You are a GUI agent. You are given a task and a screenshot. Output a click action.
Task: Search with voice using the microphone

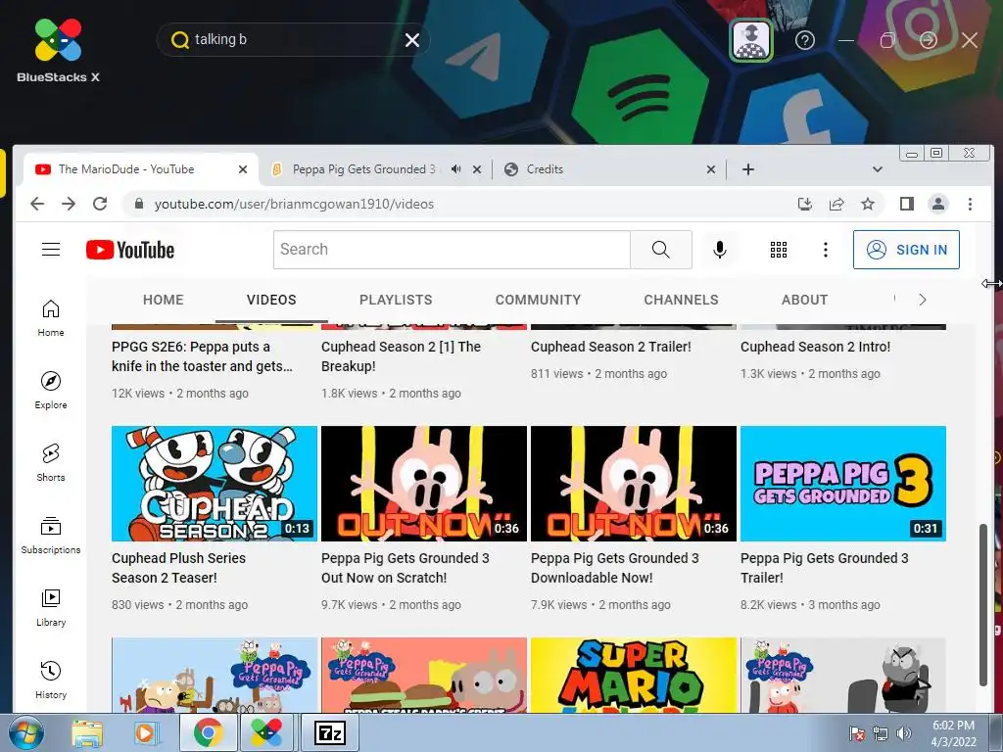pyautogui.click(x=720, y=250)
